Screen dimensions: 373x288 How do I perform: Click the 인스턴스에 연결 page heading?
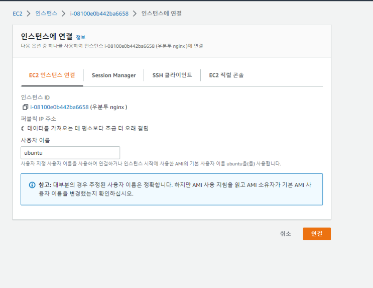click(47, 37)
